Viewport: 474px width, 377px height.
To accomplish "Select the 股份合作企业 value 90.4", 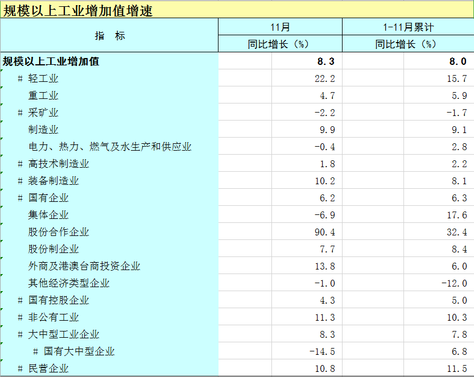I will pyautogui.click(x=325, y=232).
